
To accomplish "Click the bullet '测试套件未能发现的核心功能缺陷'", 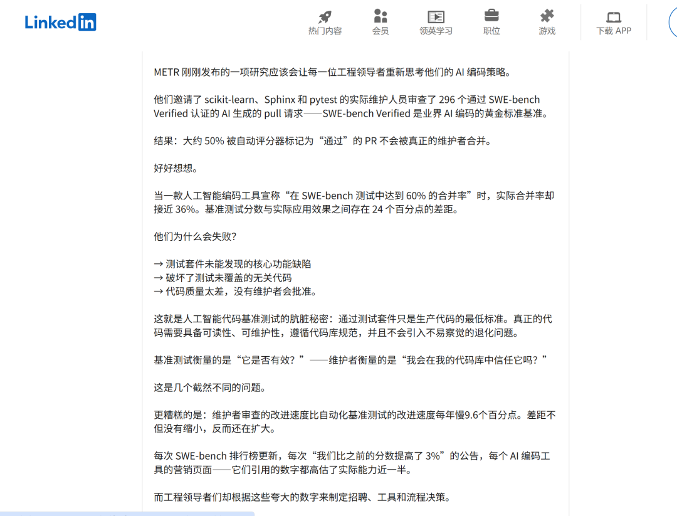I will pyautogui.click(x=238, y=264).
